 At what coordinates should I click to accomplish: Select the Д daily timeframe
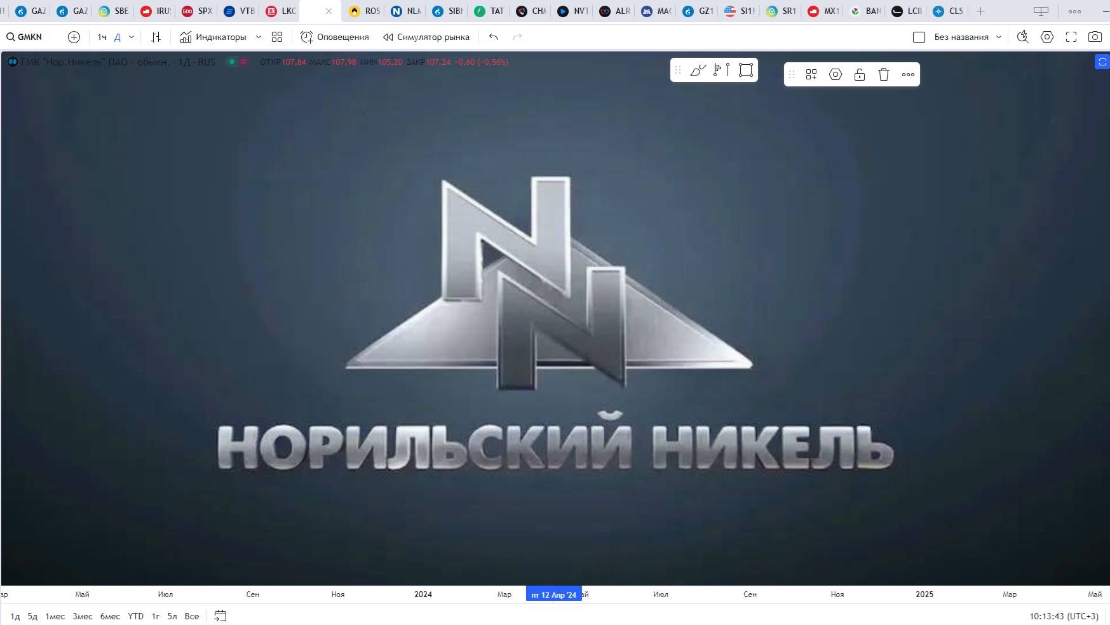[x=118, y=37]
